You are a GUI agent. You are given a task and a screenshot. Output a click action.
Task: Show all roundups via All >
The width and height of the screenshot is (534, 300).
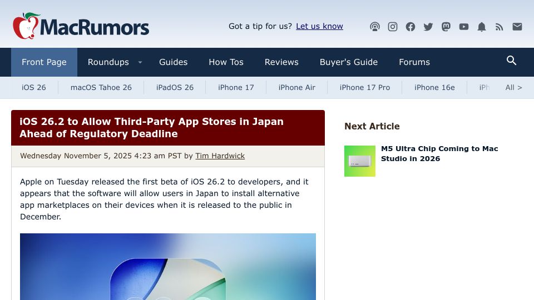click(x=513, y=87)
